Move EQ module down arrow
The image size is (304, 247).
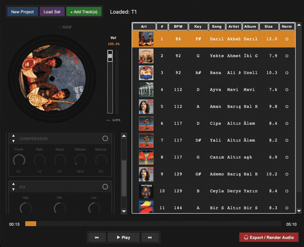point(13,189)
